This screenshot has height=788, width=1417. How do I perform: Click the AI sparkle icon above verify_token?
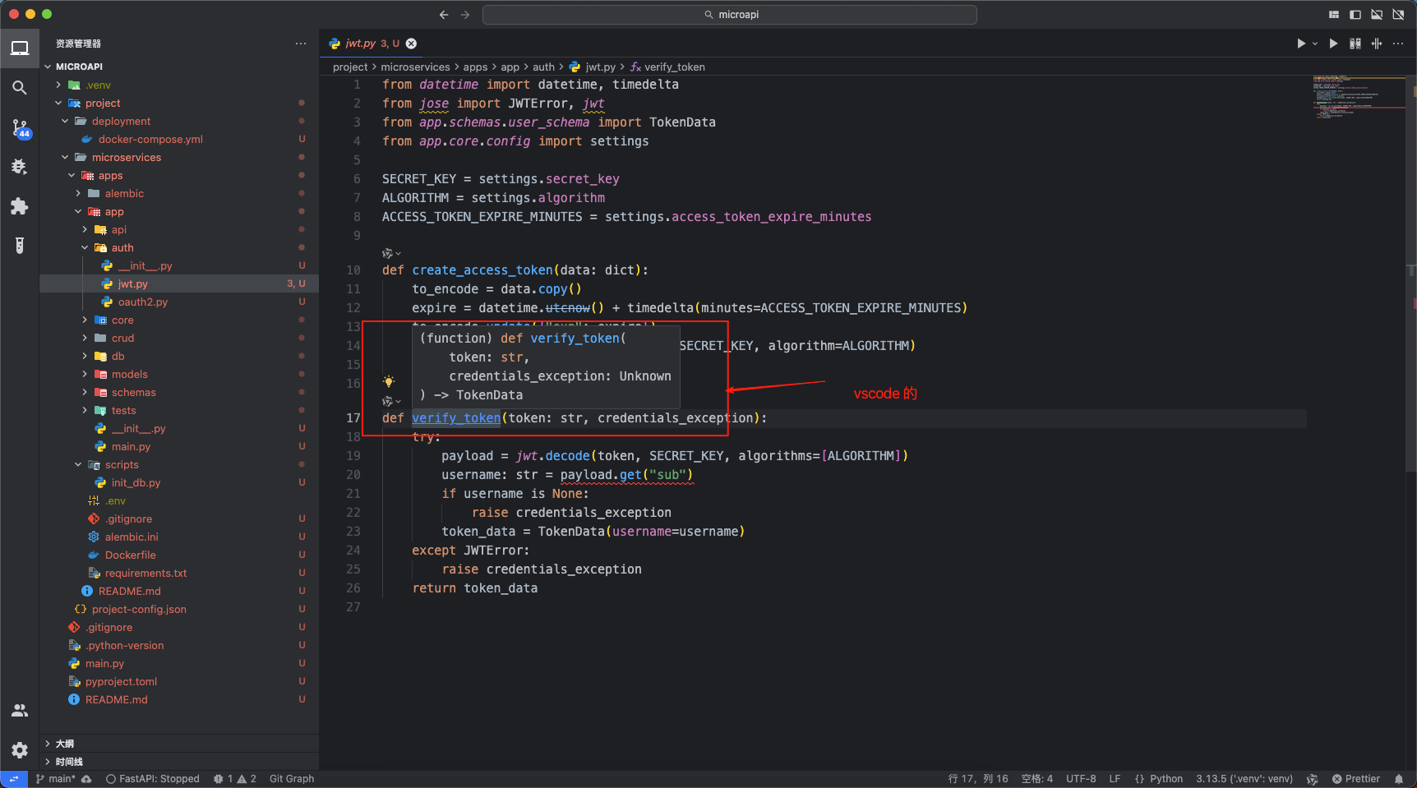[388, 401]
